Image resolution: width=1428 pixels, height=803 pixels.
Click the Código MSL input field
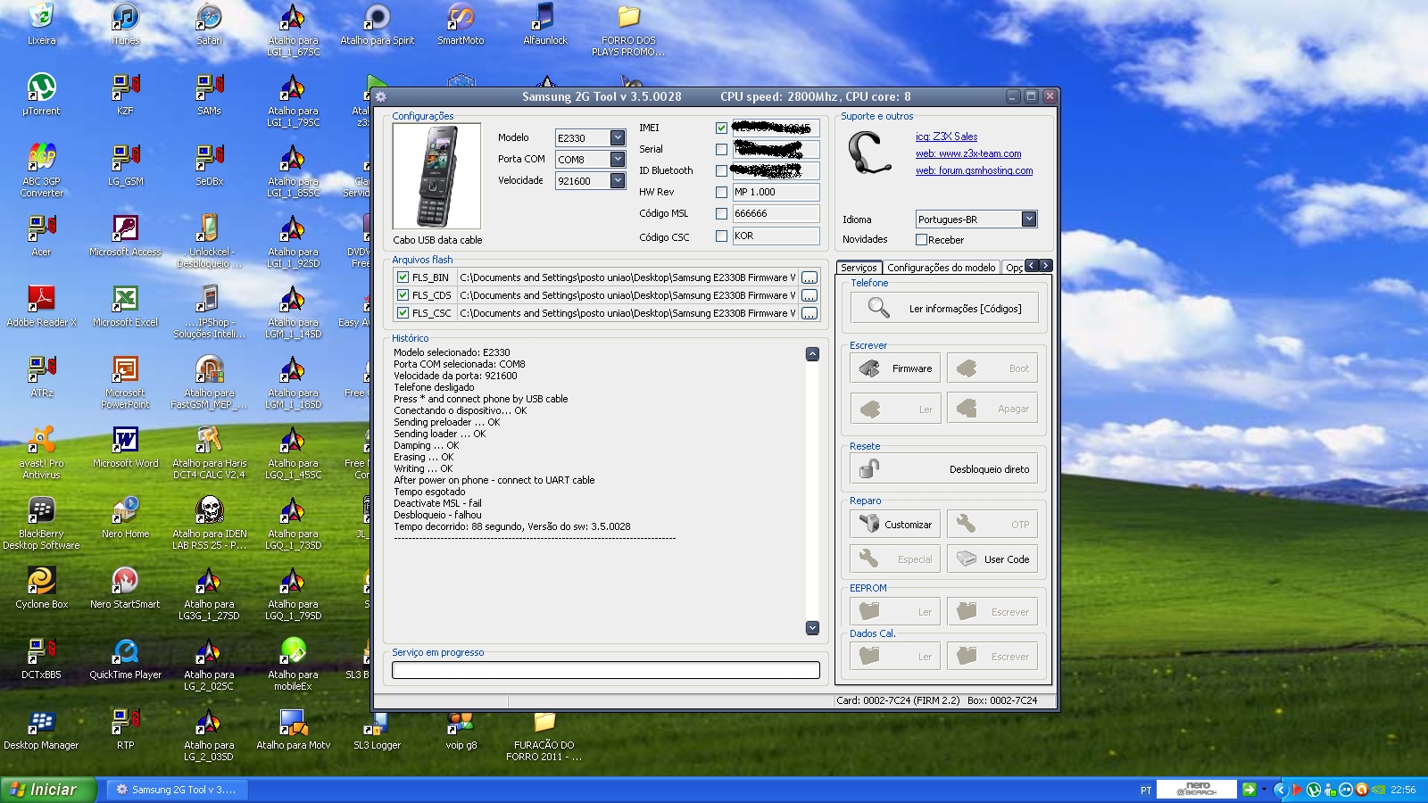(x=776, y=213)
